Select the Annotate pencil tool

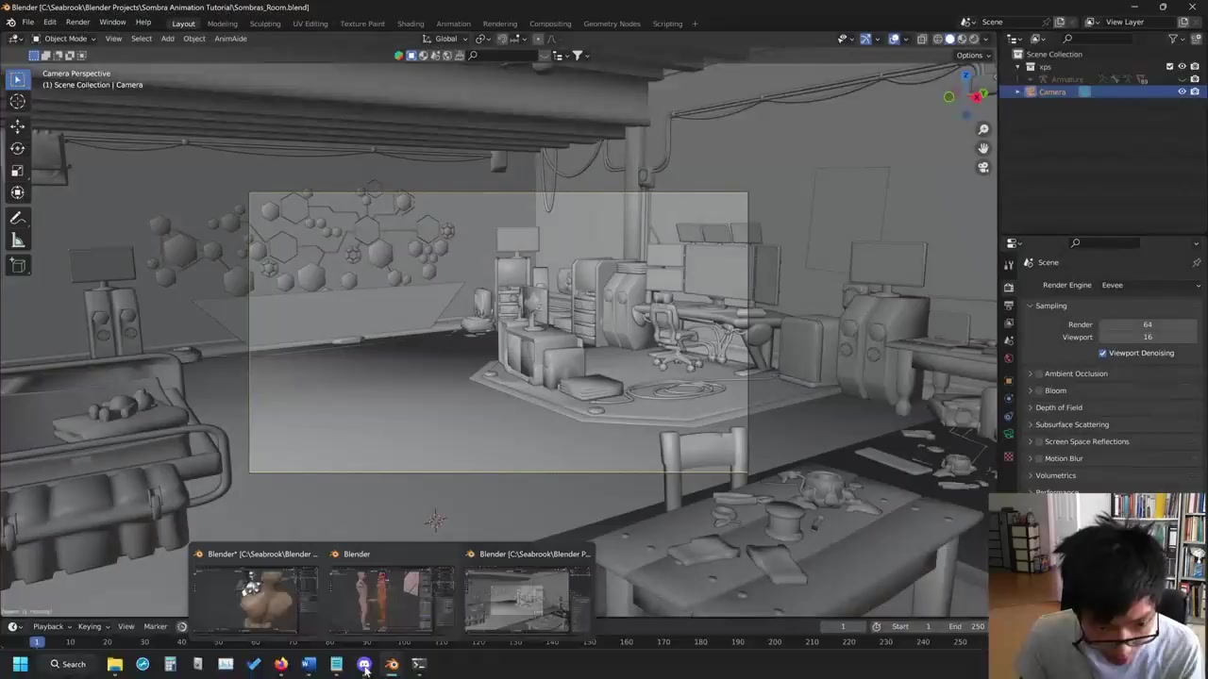(17, 218)
